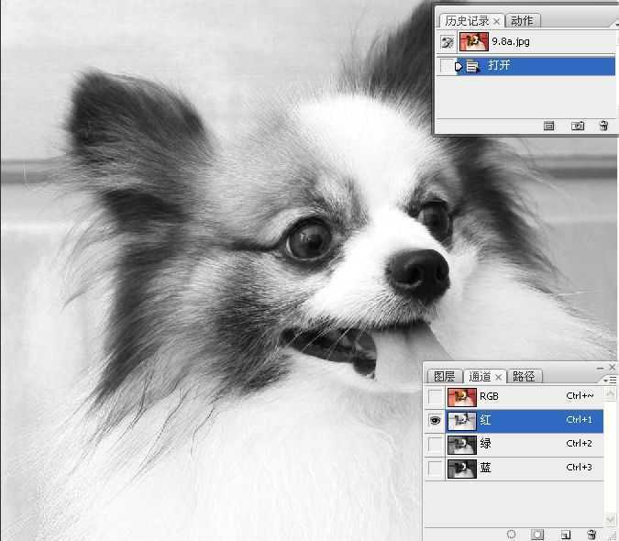This screenshot has width=619, height=541.
Task: Select the 打开 history state
Action: [536, 66]
